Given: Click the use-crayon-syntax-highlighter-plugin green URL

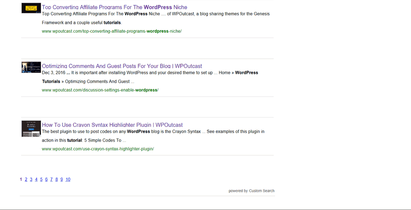Looking at the screenshot, I should (98, 149).
